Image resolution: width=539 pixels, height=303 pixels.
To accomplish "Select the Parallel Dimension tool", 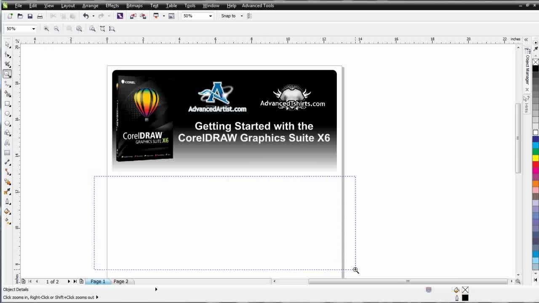I will pyautogui.click(x=7, y=162).
